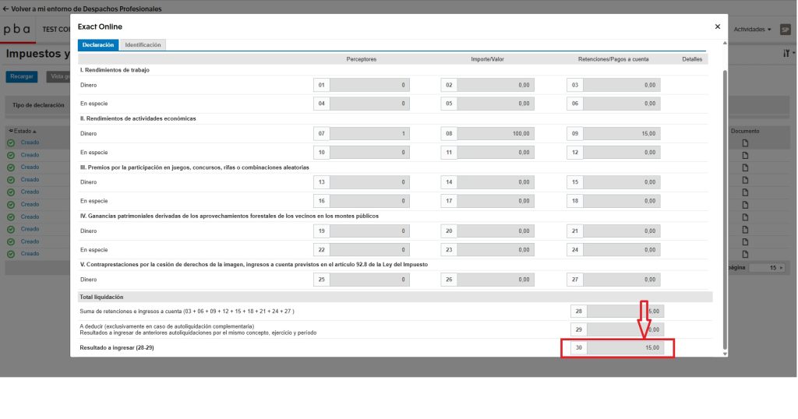
Task: Open the first Creado status link
Action: tap(30, 143)
